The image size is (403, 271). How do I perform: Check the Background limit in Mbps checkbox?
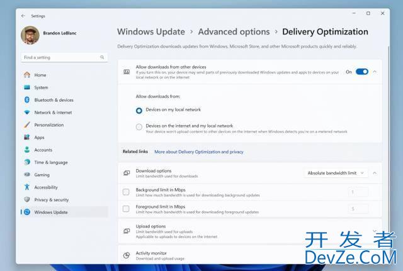tap(126, 192)
